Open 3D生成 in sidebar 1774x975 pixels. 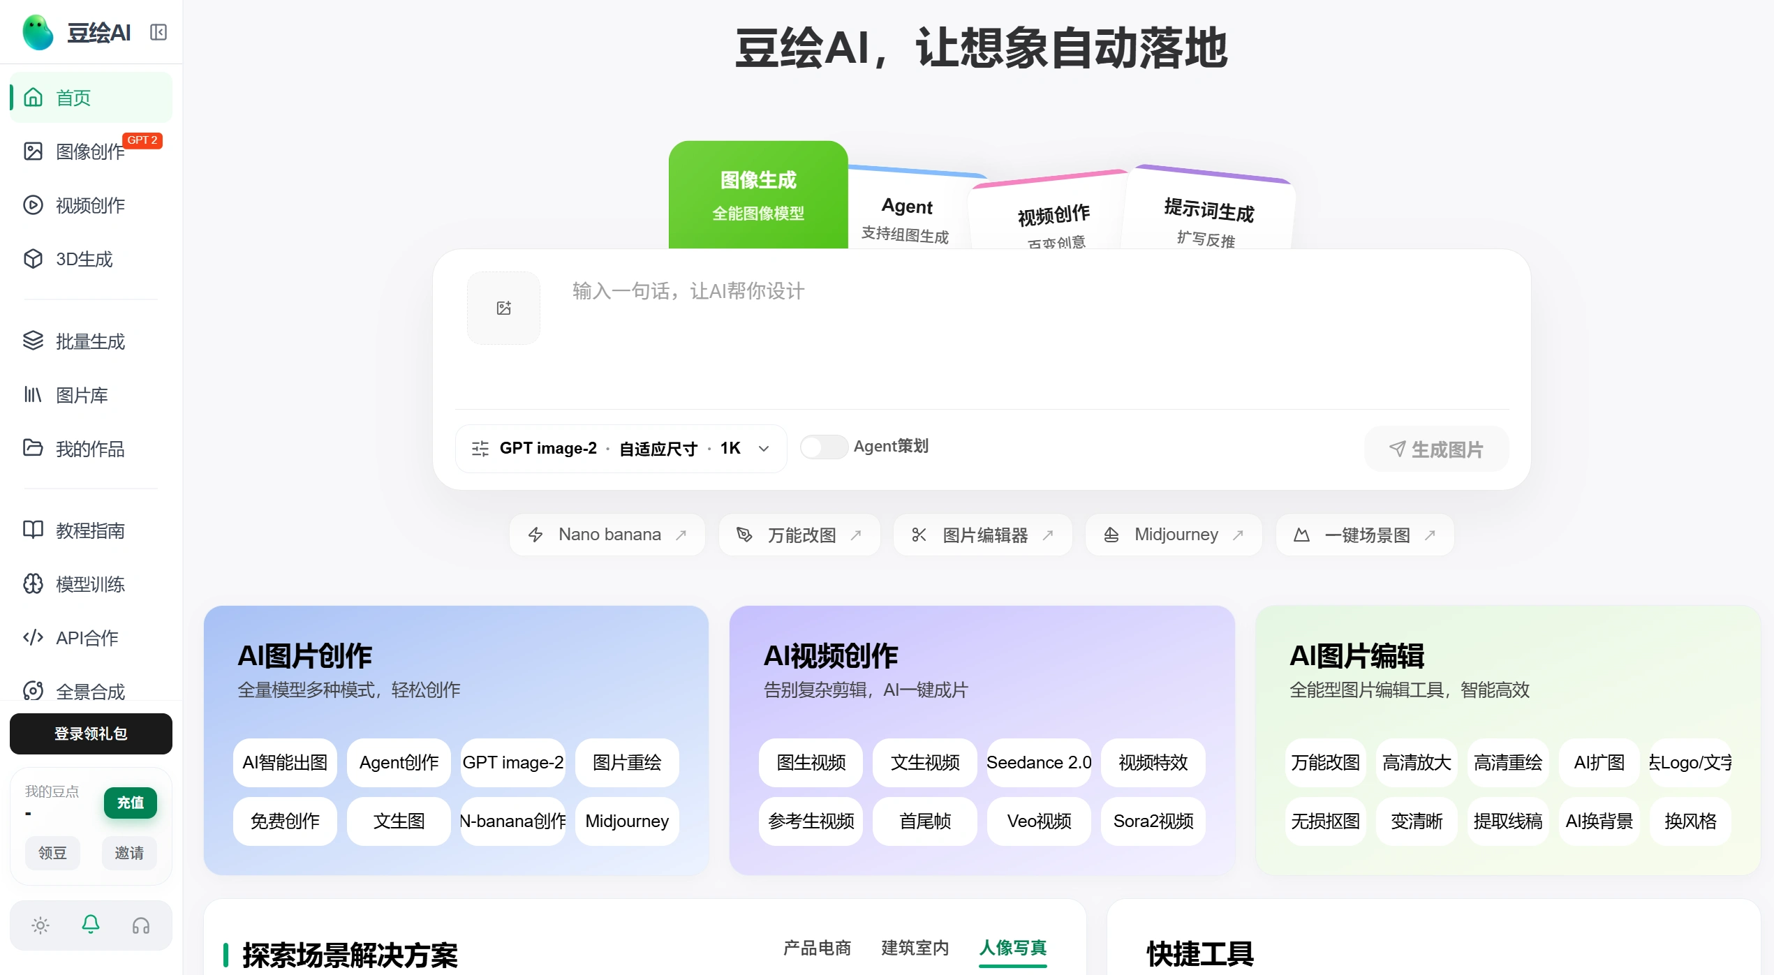click(91, 259)
